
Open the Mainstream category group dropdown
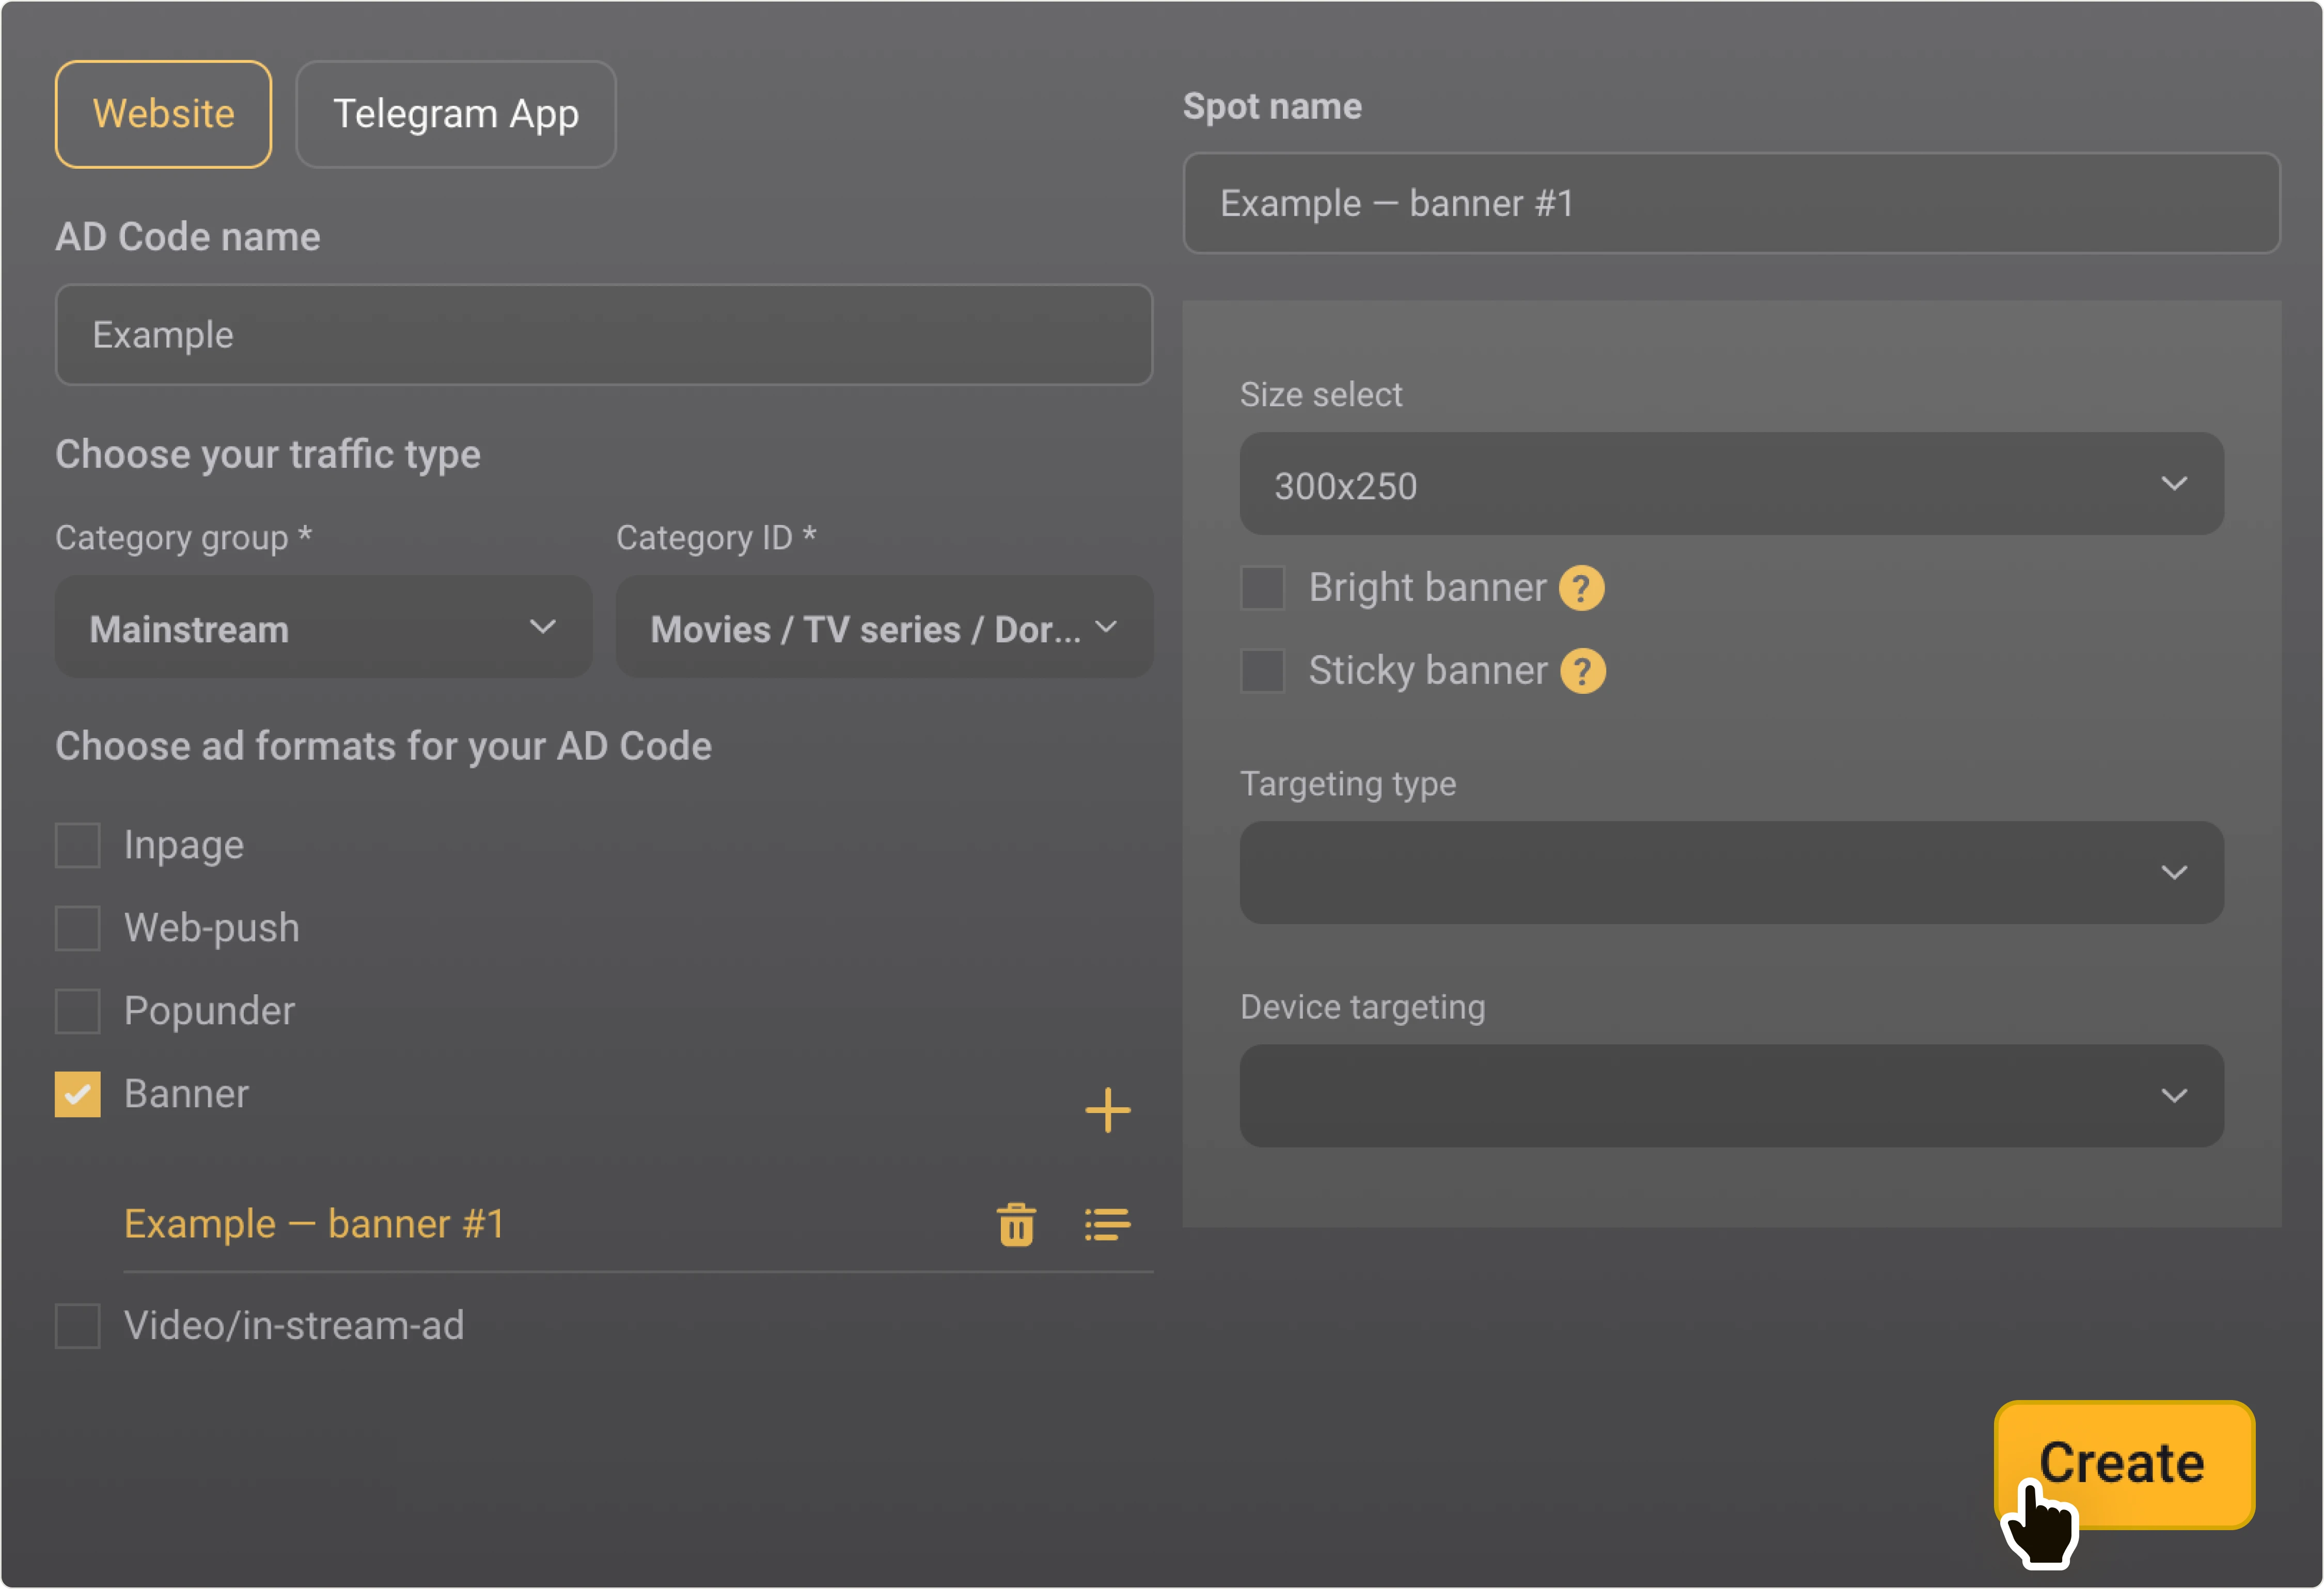coord(323,628)
